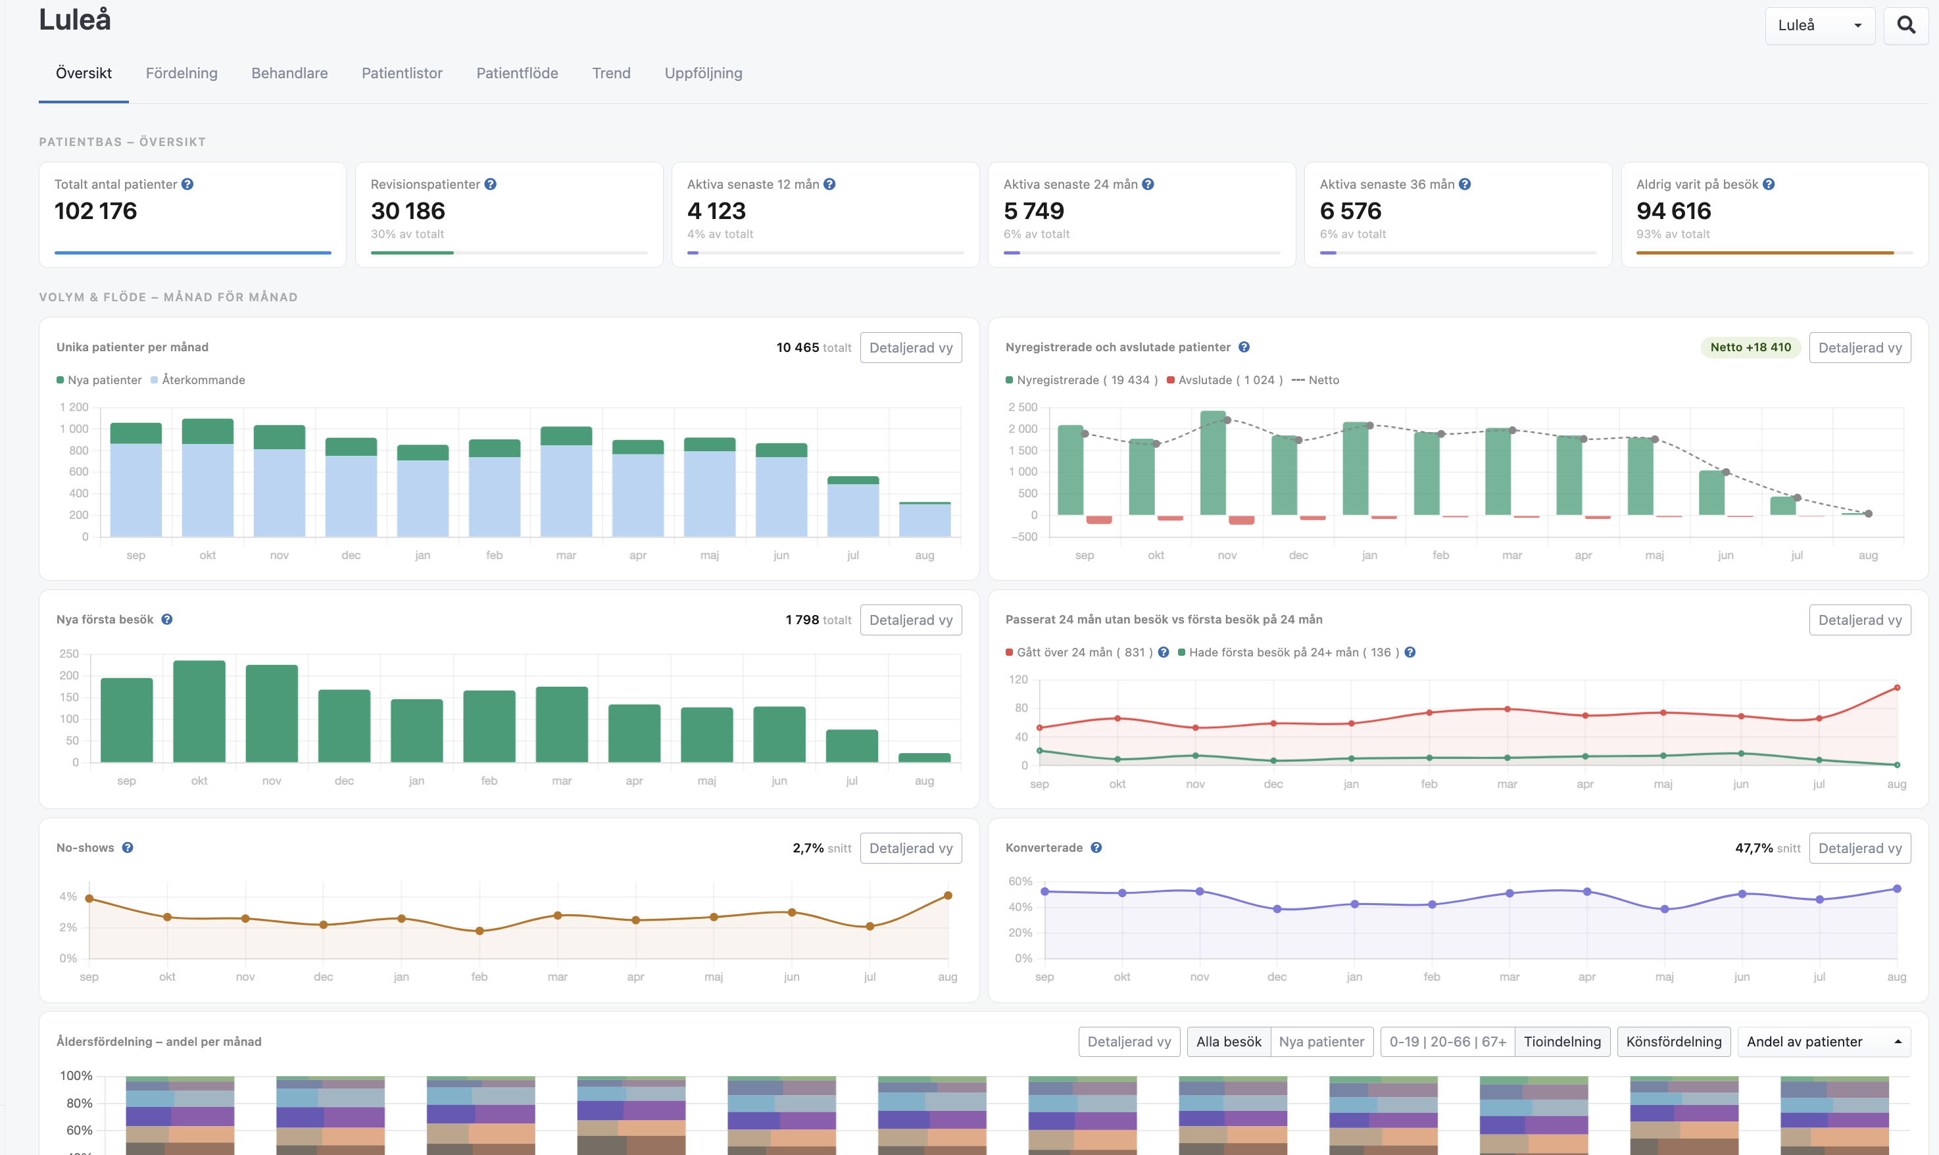Open the search magnifier icon
This screenshot has width=1939, height=1155.
1905,26
